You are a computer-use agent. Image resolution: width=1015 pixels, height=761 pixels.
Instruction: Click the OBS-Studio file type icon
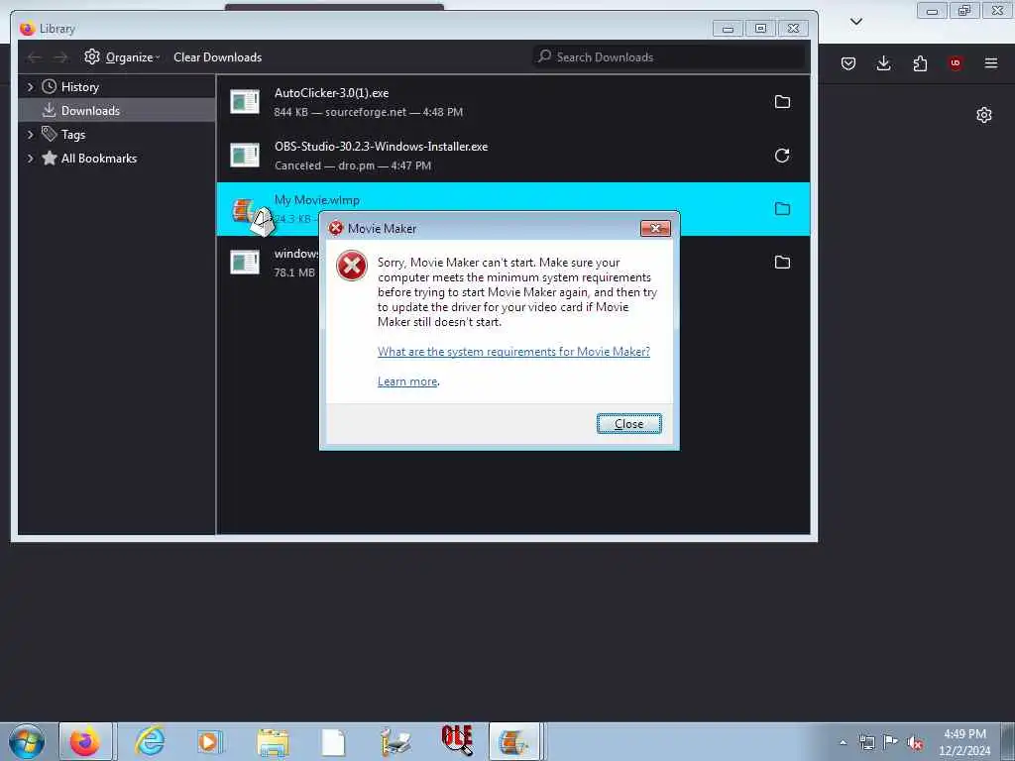245,156
